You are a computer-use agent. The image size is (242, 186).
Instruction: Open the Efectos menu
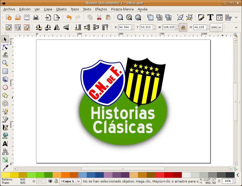pyautogui.click(x=101, y=9)
